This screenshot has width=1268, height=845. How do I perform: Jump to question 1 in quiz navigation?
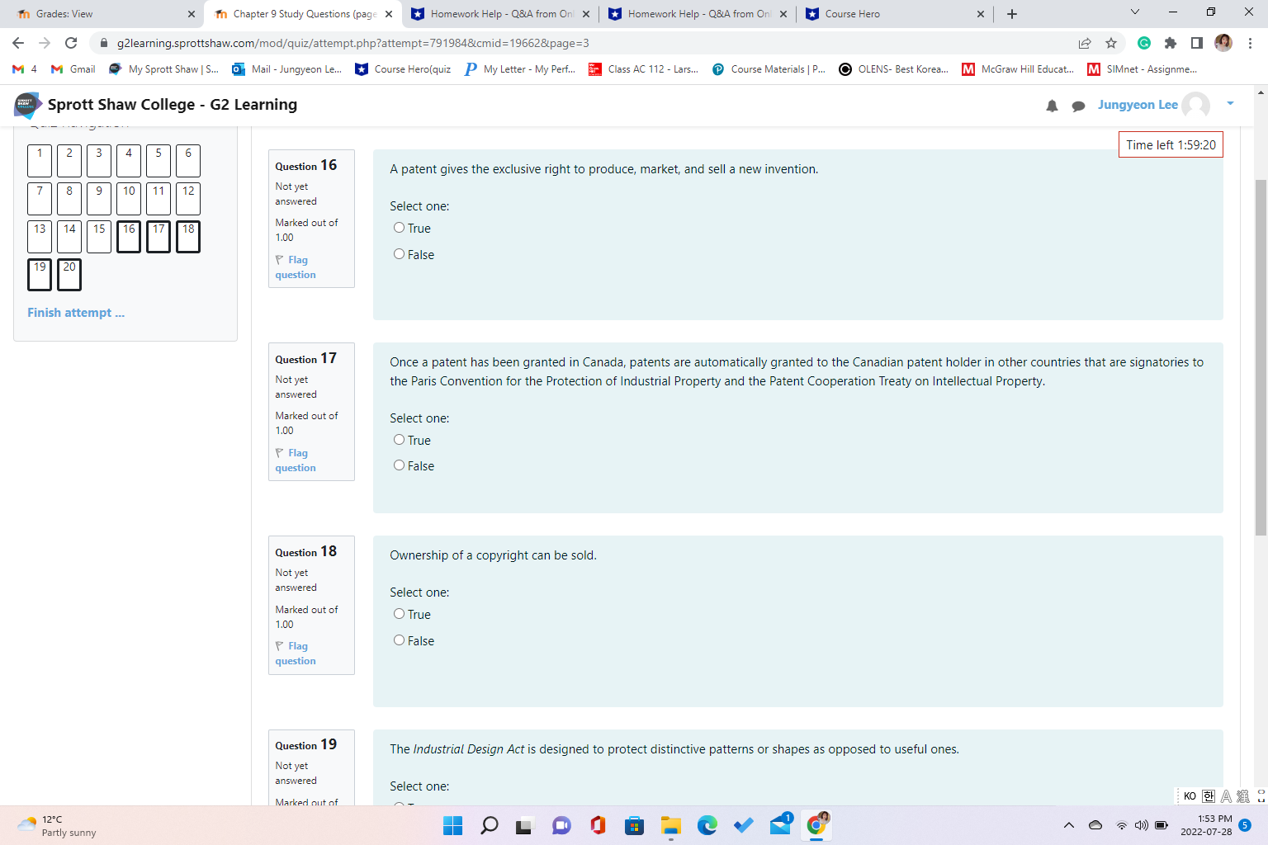tap(40, 161)
